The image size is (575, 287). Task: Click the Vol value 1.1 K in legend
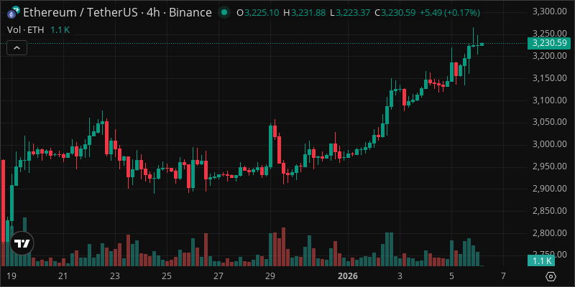[x=60, y=29]
